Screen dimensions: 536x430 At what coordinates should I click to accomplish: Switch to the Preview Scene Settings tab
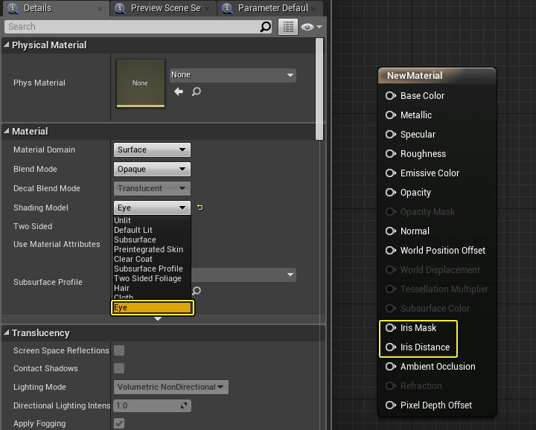[x=165, y=8]
